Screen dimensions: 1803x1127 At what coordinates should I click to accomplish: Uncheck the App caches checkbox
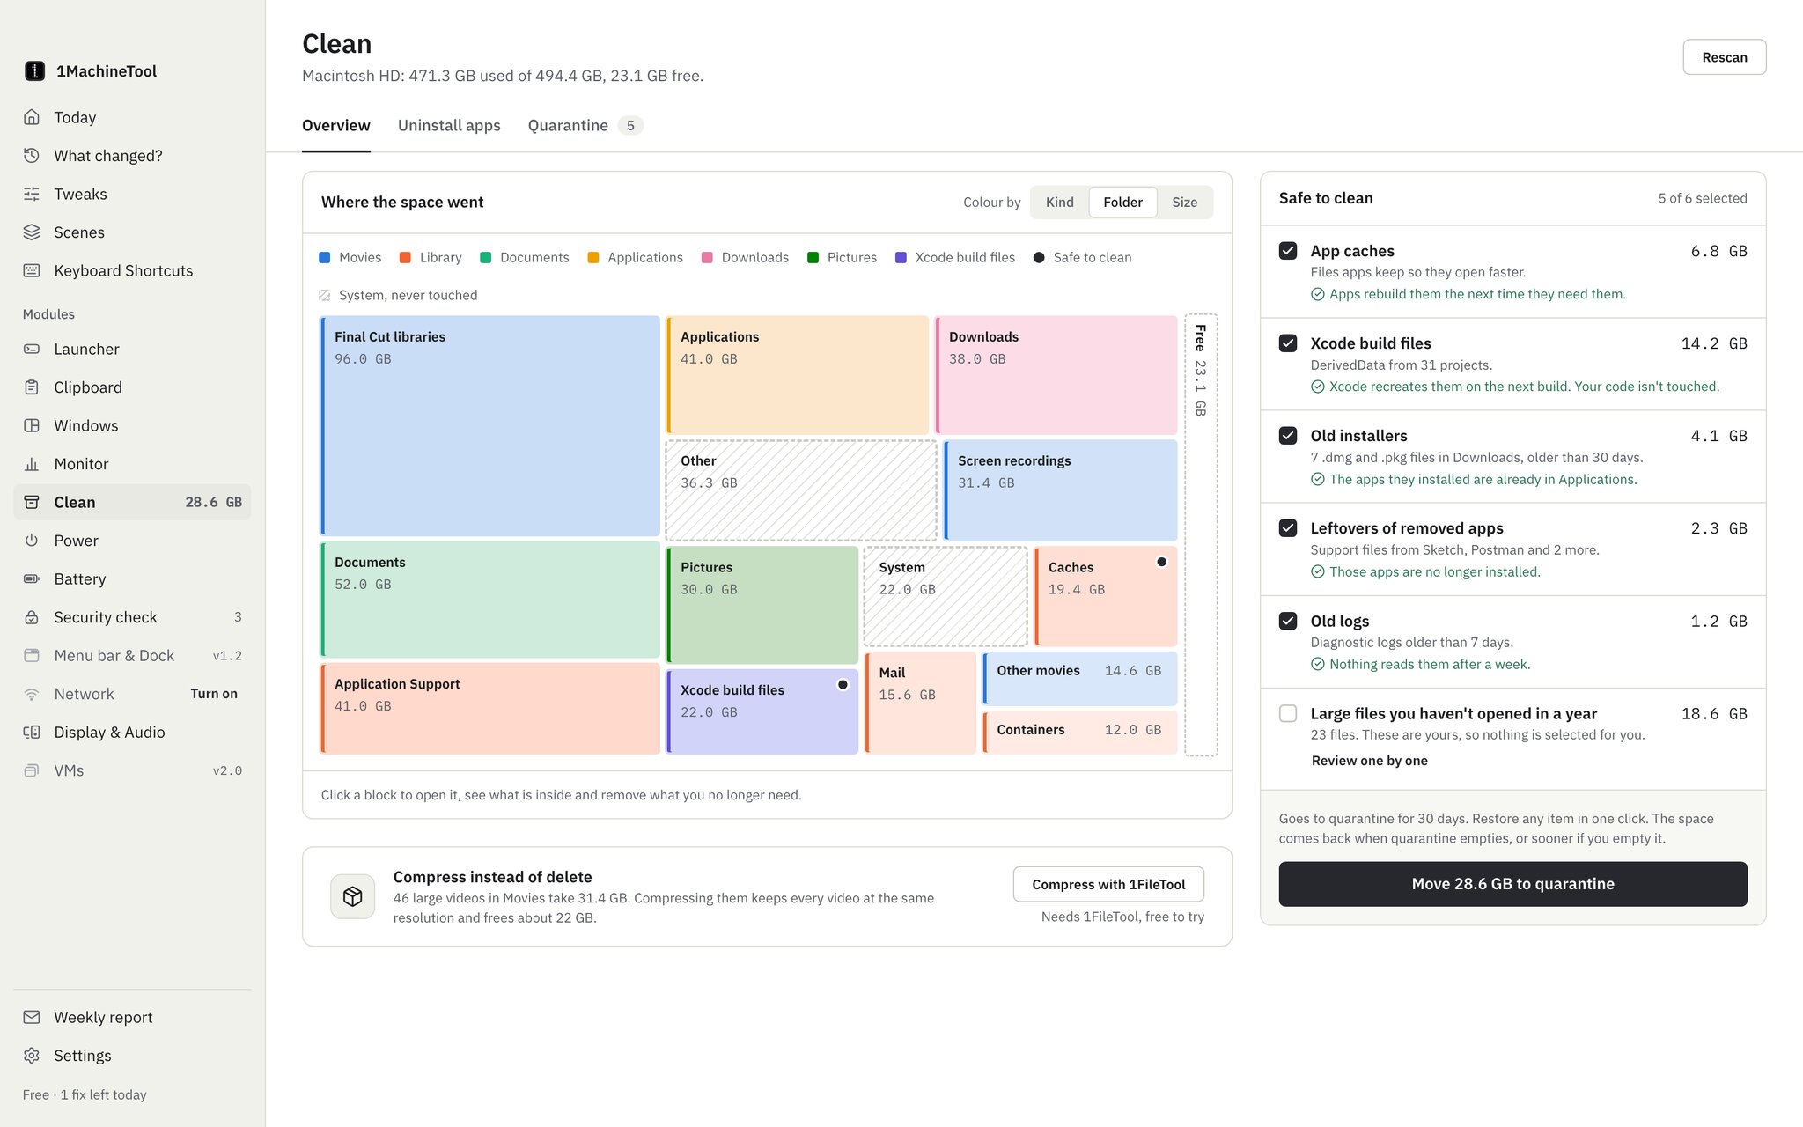[x=1288, y=251]
